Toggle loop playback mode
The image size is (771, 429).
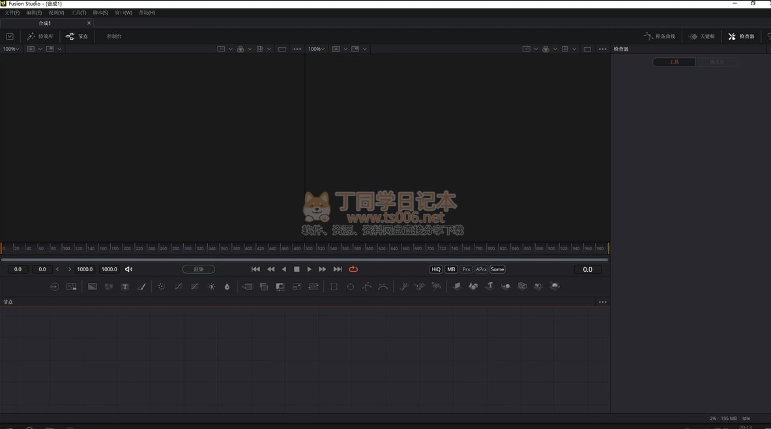[353, 269]
